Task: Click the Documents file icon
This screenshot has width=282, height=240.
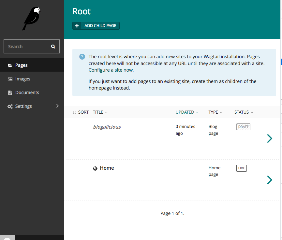Action: point(10,92)
